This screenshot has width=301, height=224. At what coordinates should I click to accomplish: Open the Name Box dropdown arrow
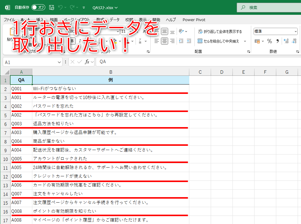click(59, 62)
